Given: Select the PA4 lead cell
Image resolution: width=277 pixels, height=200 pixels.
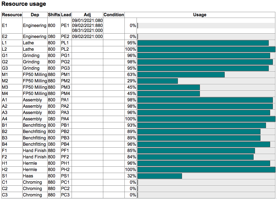Looking at the screenshot, I should [x=66, y=119].
